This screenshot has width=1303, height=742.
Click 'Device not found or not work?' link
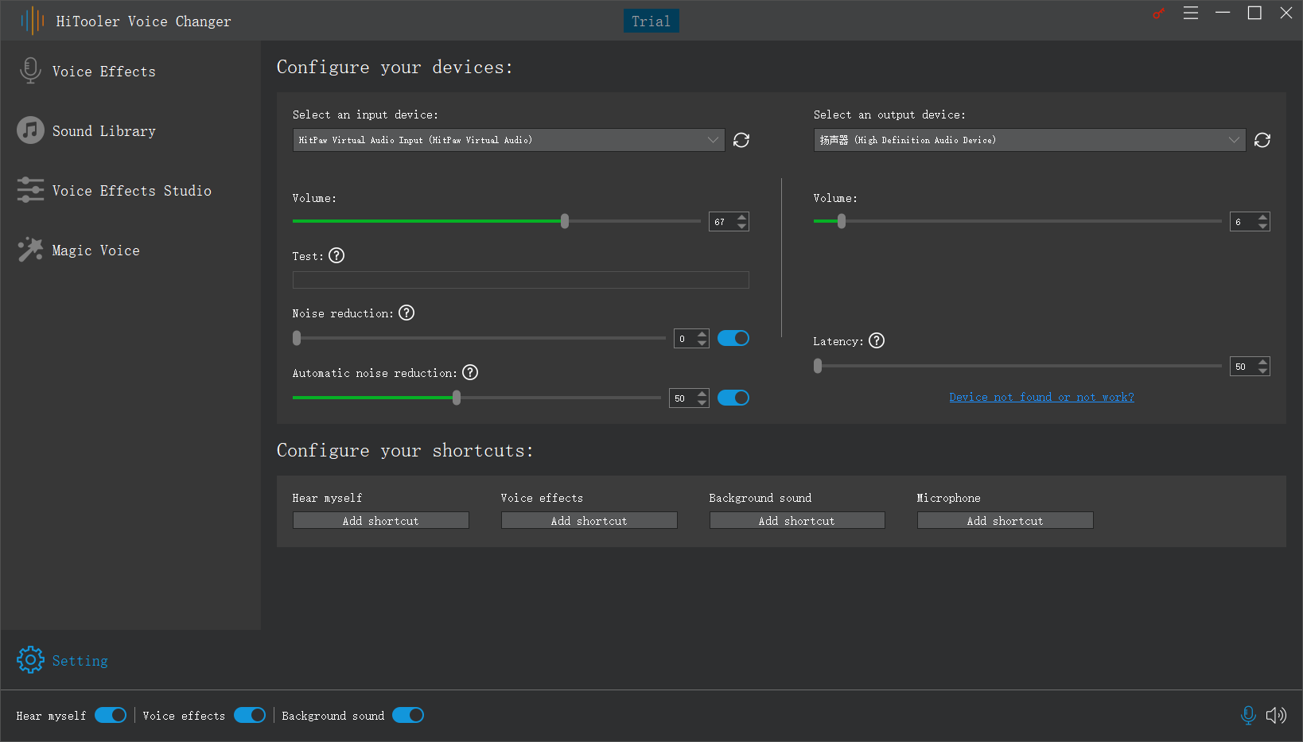pyautogui.click(x=1042, y=397)
